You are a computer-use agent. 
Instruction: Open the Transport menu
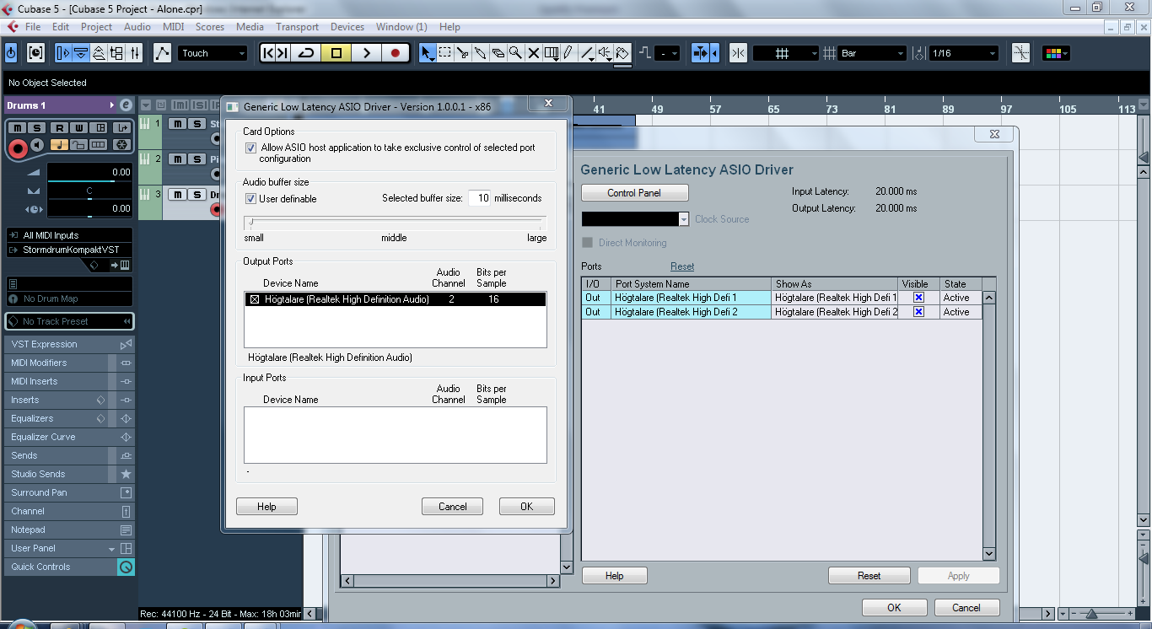coord(297,27)
